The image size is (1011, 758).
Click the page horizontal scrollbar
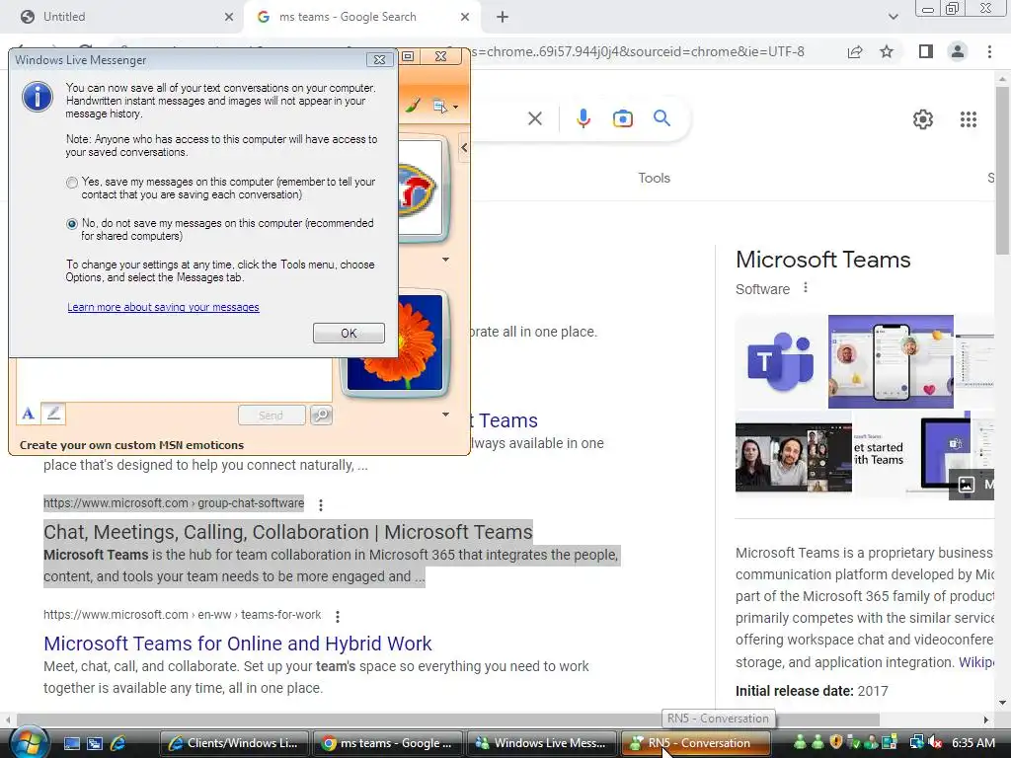[448, 720]
